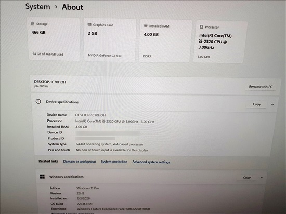Open Advanced system settings link
Viewport: 286px width, 214px height.
(151, 162)
